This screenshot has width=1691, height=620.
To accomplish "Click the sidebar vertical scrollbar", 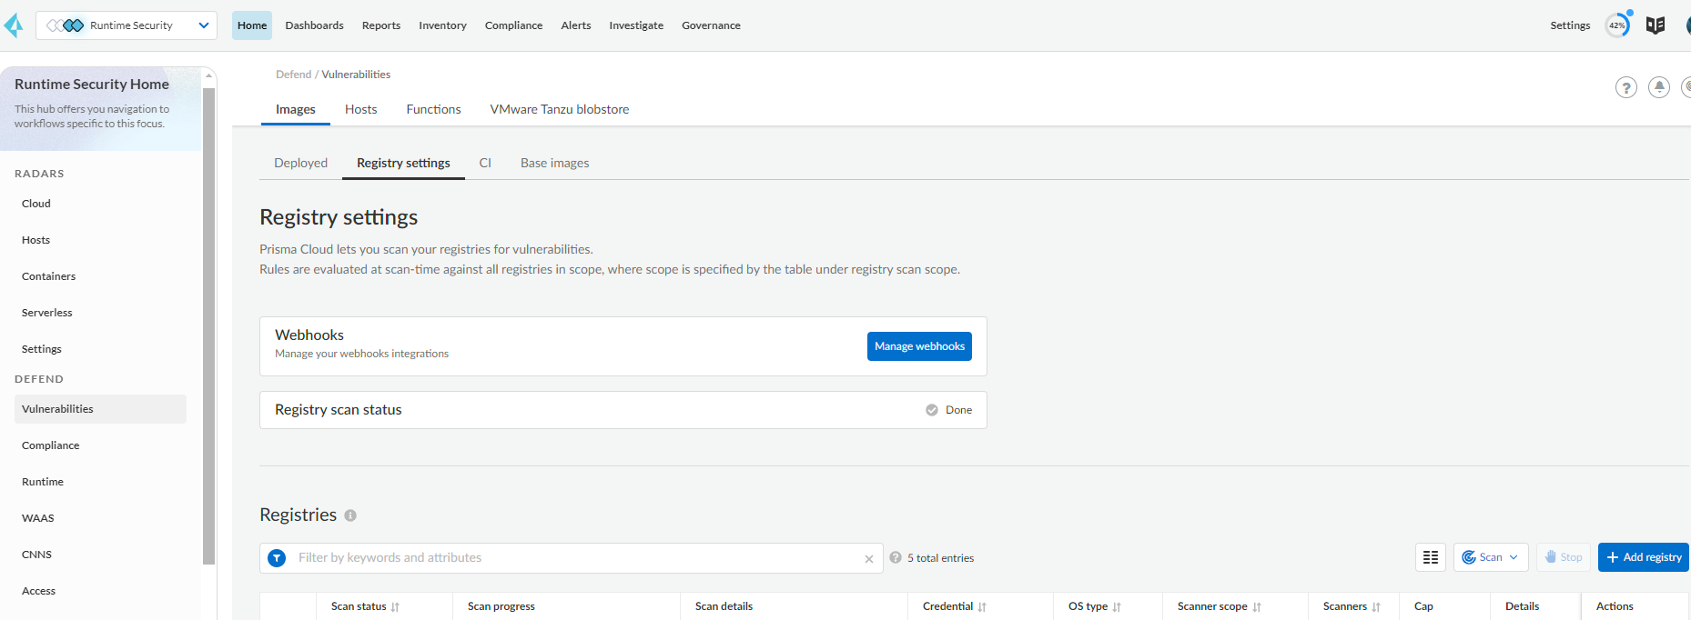I will point(209,325).
